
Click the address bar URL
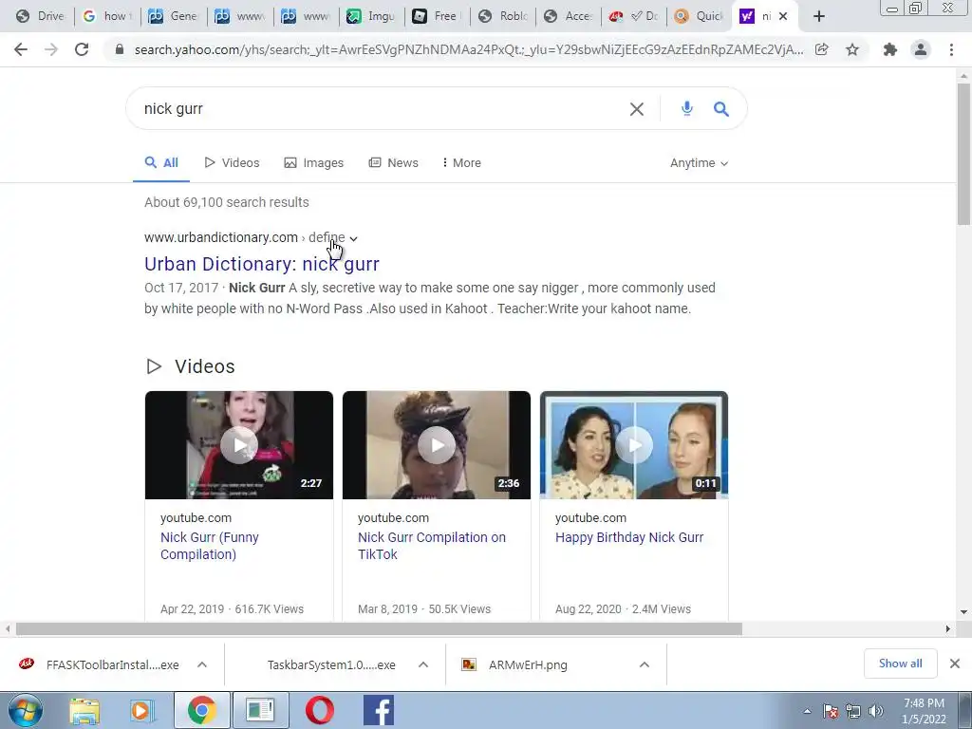469,49
